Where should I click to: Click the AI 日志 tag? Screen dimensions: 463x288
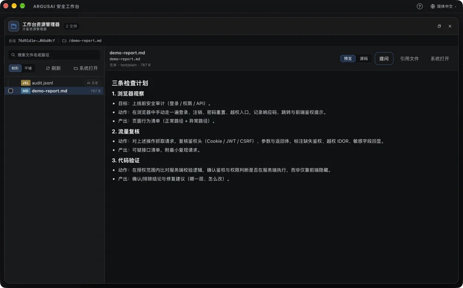pyautogui.click(x=93, y=83)
